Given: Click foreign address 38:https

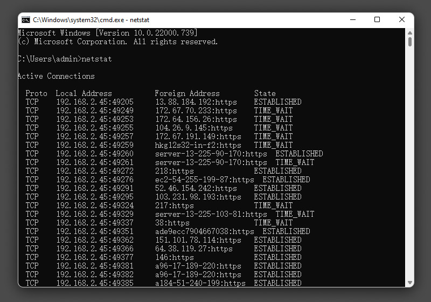Looking at the screenshot, I should click(x=172, y=223).
